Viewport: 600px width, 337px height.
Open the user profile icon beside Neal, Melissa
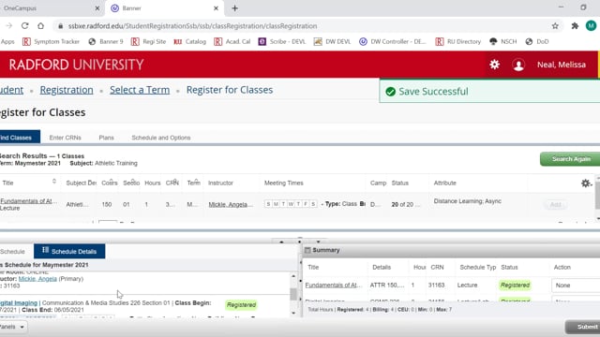click(518, 65)
